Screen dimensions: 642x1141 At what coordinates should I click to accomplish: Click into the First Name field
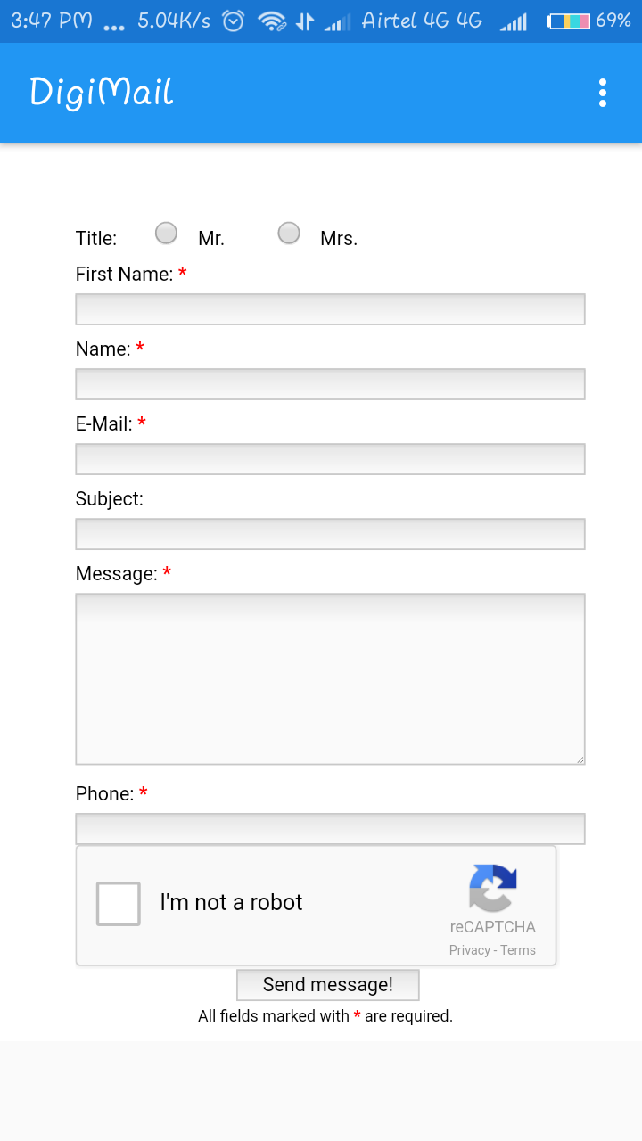(330, 308)
